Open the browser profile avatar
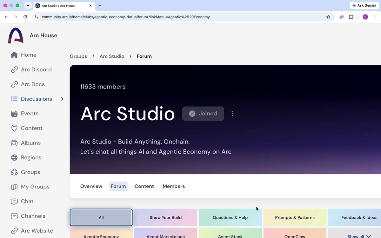Screen dimensions: 381x238 (x=365, y=17)
